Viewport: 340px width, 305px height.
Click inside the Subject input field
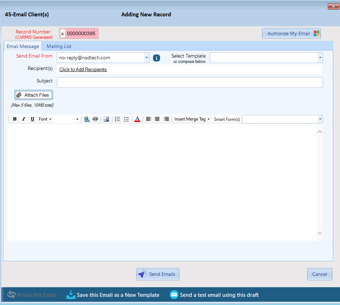point(190,82)
